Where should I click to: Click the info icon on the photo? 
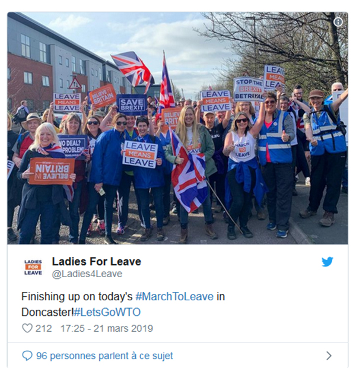pyautogui.click(x=338, y=22)
